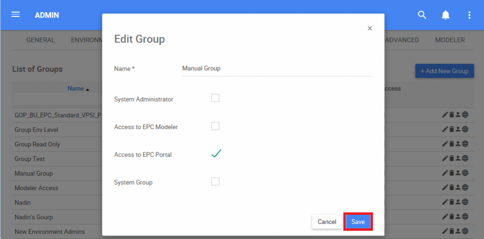Click the globe icon for Nadin row
The width and height of the screenshot is (484, 239).
click(x=465, y=202)
